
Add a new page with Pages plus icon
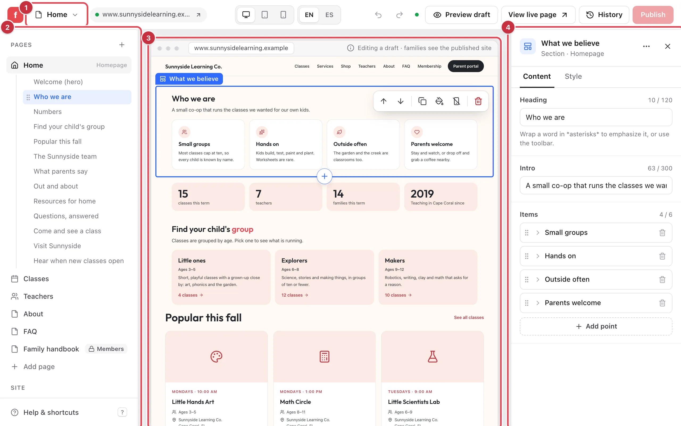coord(122,45)
